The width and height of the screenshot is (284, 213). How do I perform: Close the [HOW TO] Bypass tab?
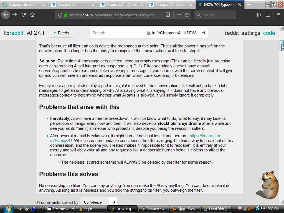pyautogui.click(x=240, y=5)
